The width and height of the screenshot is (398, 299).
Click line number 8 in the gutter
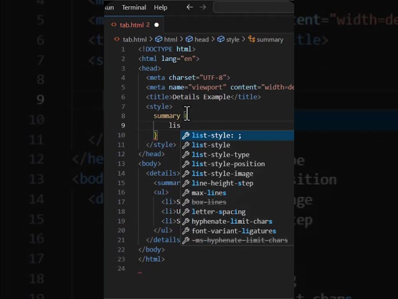[123, 116]
